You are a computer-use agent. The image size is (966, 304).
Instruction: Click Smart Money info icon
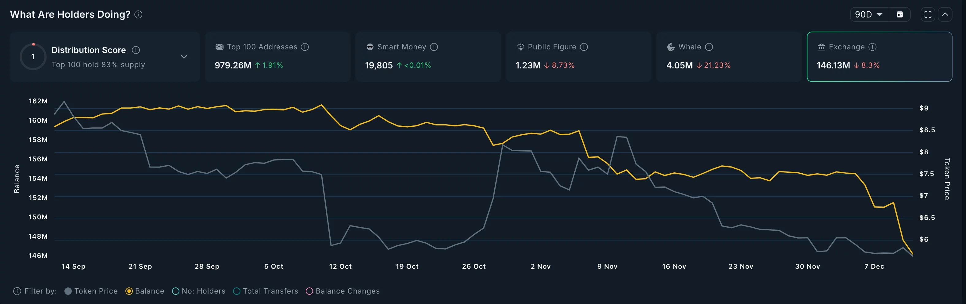click(x=434, y=47)
